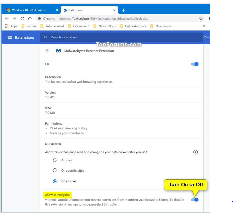Open the Extensions hamburger menu

(x=10, y=37)
